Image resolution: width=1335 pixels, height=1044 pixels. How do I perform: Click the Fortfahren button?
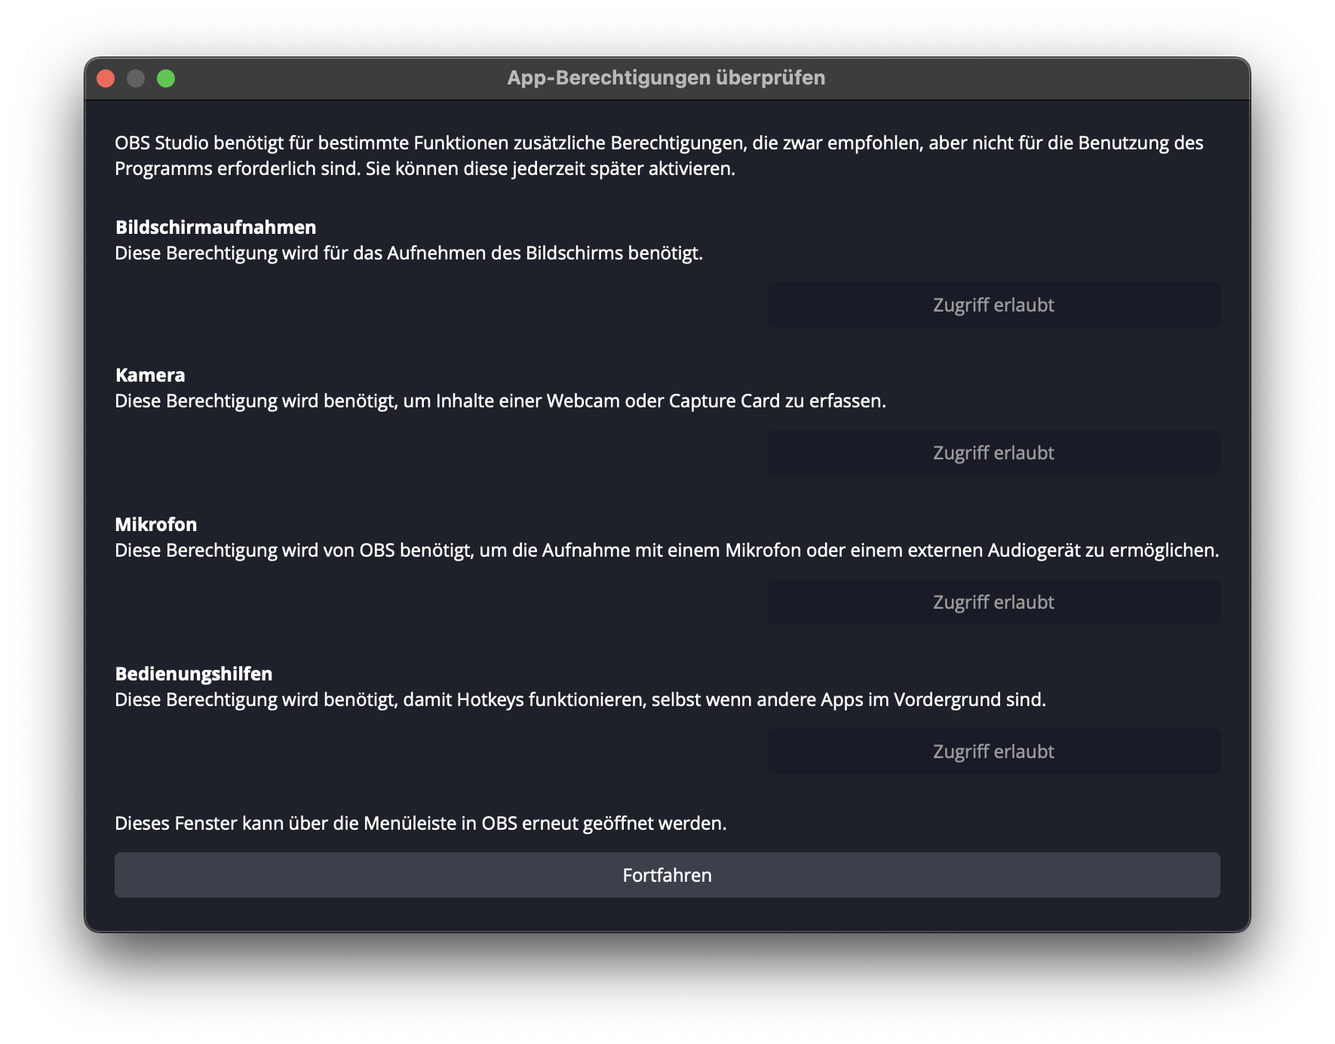pos(667,875)
